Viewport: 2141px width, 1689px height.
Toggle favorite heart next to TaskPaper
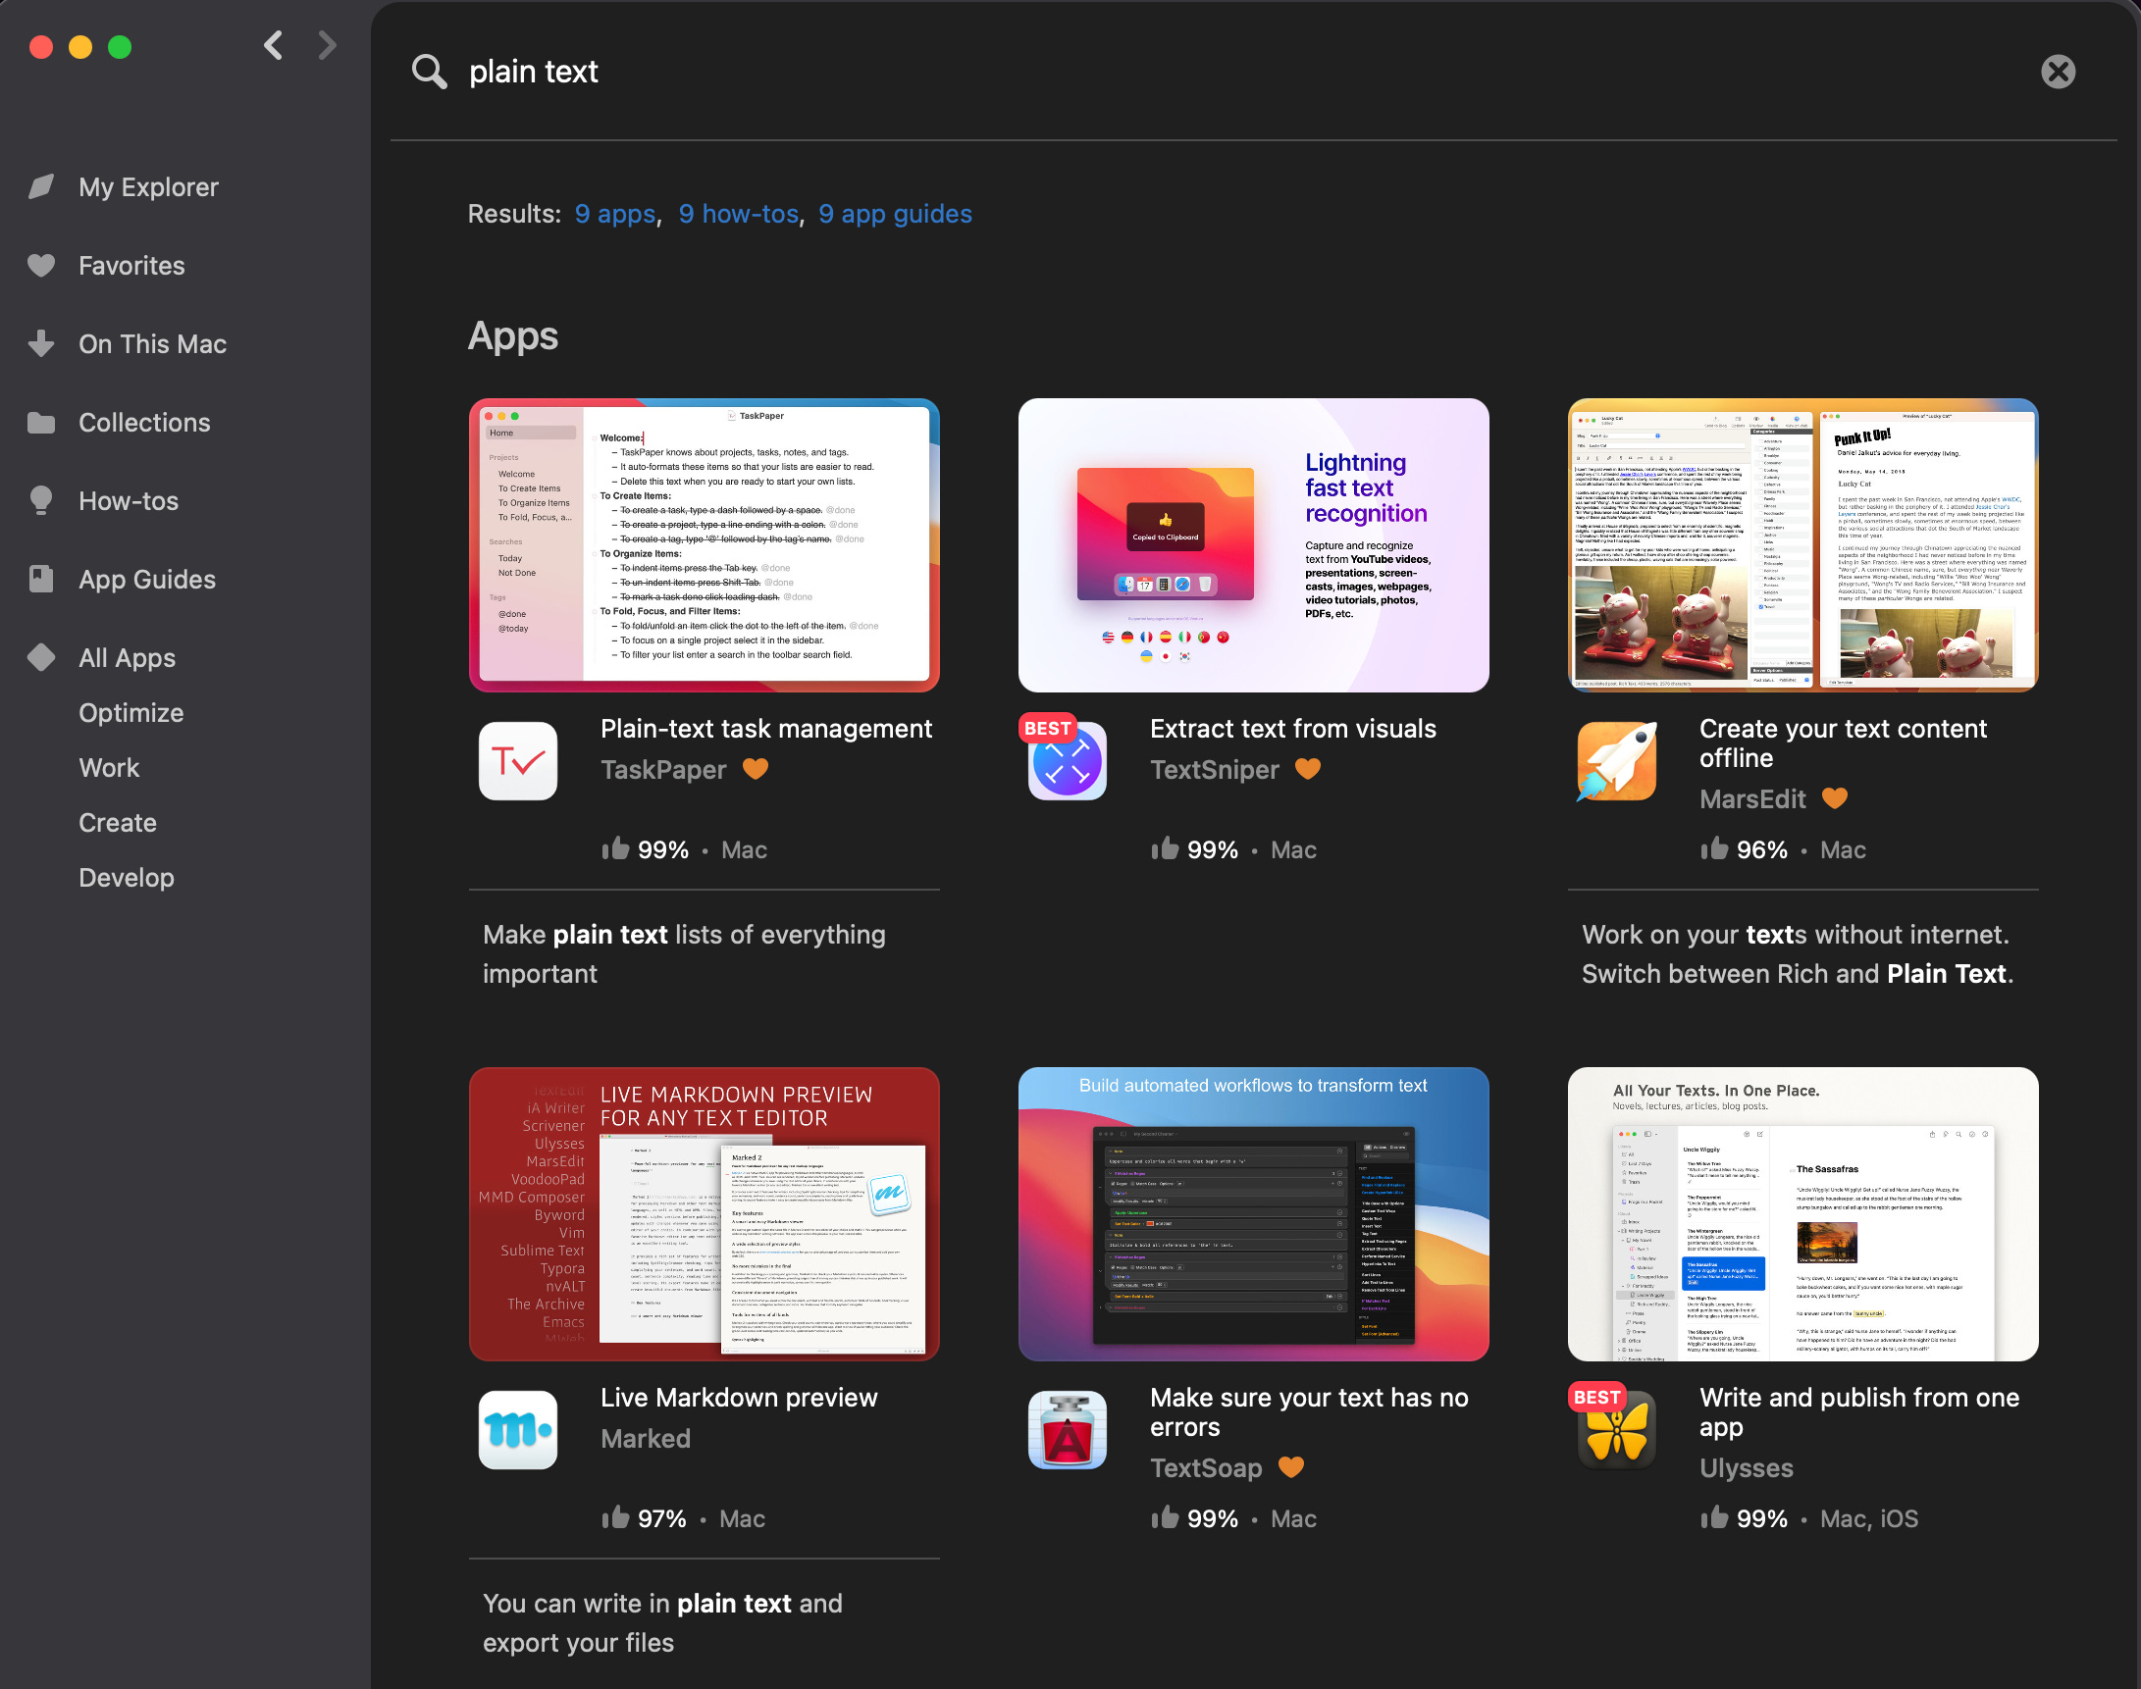pos(755,769)
